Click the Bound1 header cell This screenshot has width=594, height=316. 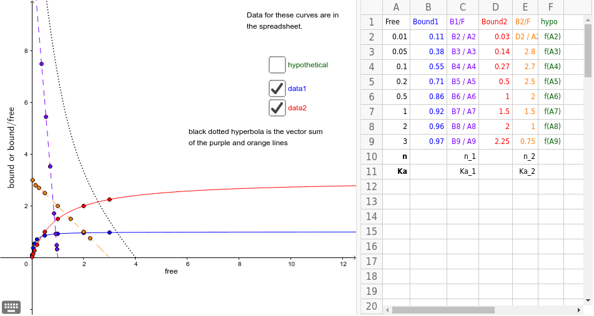(x=428, y=22)
